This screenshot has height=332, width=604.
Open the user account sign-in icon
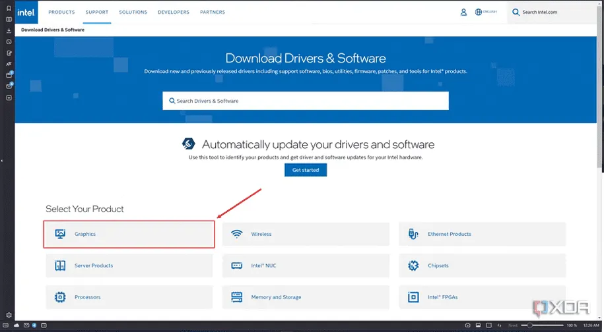(x=463, y=12)
